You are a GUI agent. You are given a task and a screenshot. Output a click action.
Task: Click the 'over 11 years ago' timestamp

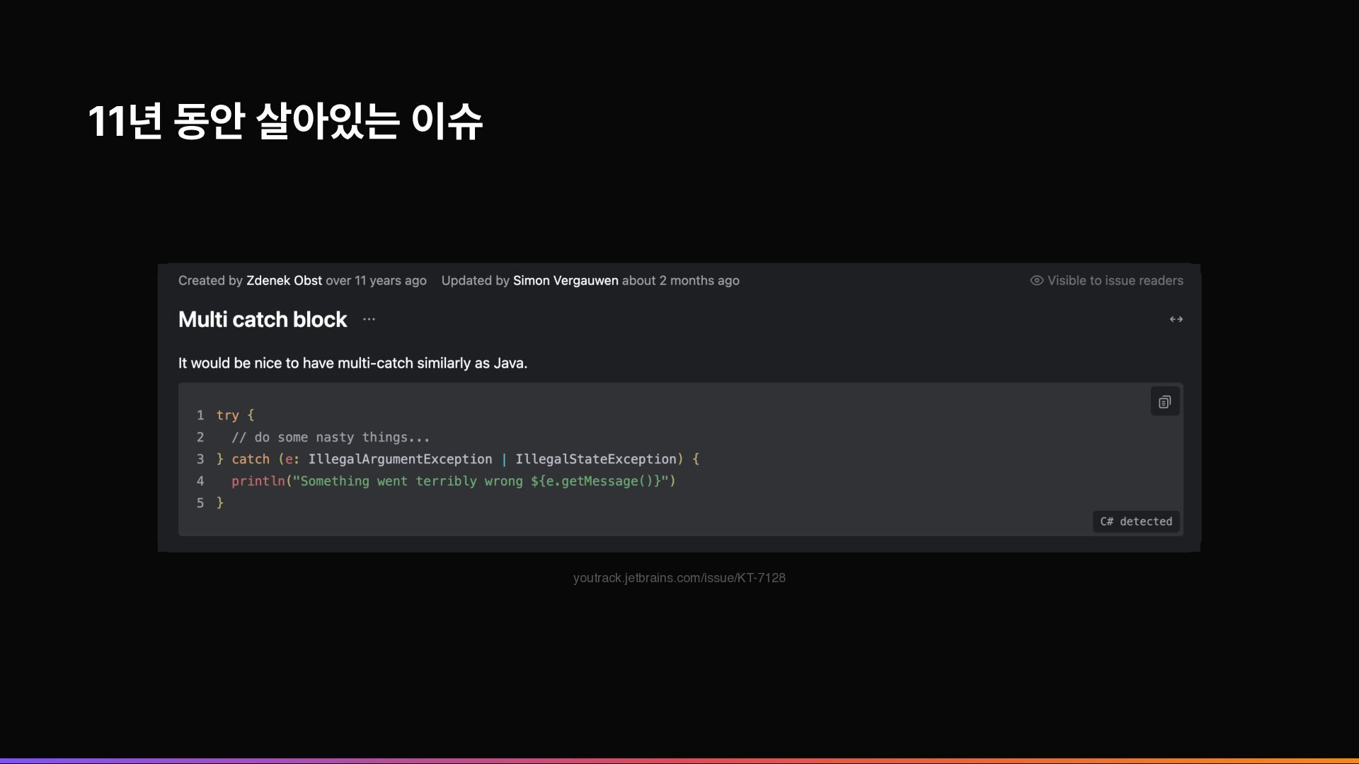click(x=376, y=280)
